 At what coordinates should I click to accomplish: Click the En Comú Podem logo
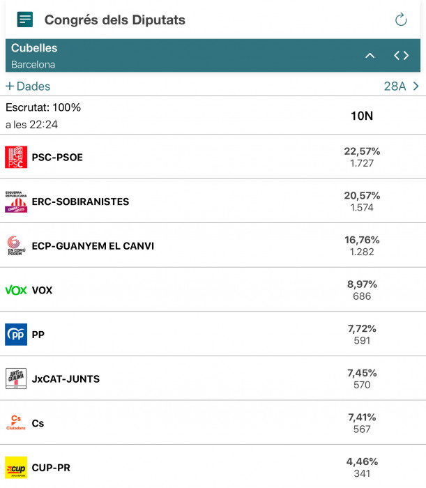point(15,245)
